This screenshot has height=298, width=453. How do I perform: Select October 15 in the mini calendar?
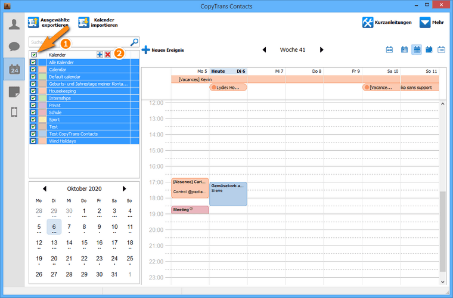pos(84,243)
